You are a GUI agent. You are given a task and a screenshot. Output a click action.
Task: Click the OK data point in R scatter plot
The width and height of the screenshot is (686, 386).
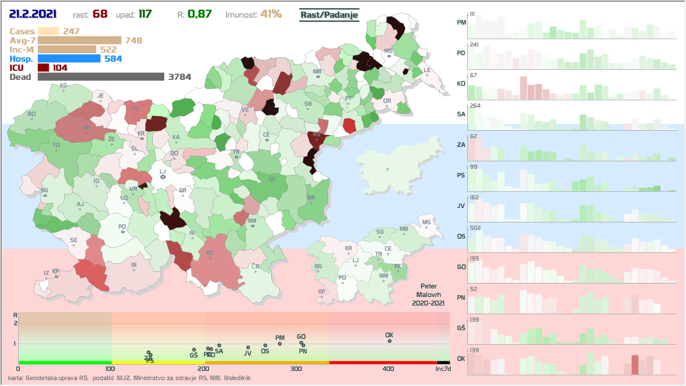pyautogui.click(x=390, y=341)
